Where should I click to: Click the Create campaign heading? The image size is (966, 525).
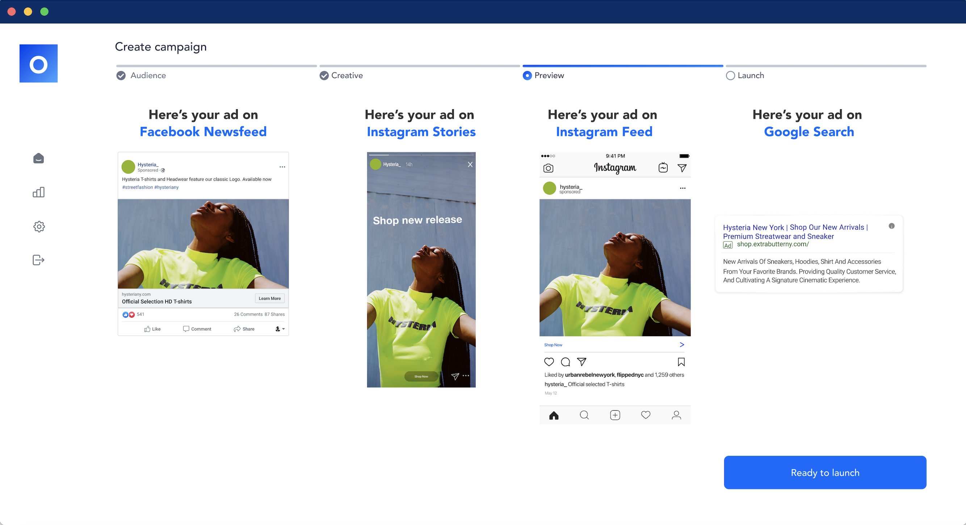pos(160,47)
